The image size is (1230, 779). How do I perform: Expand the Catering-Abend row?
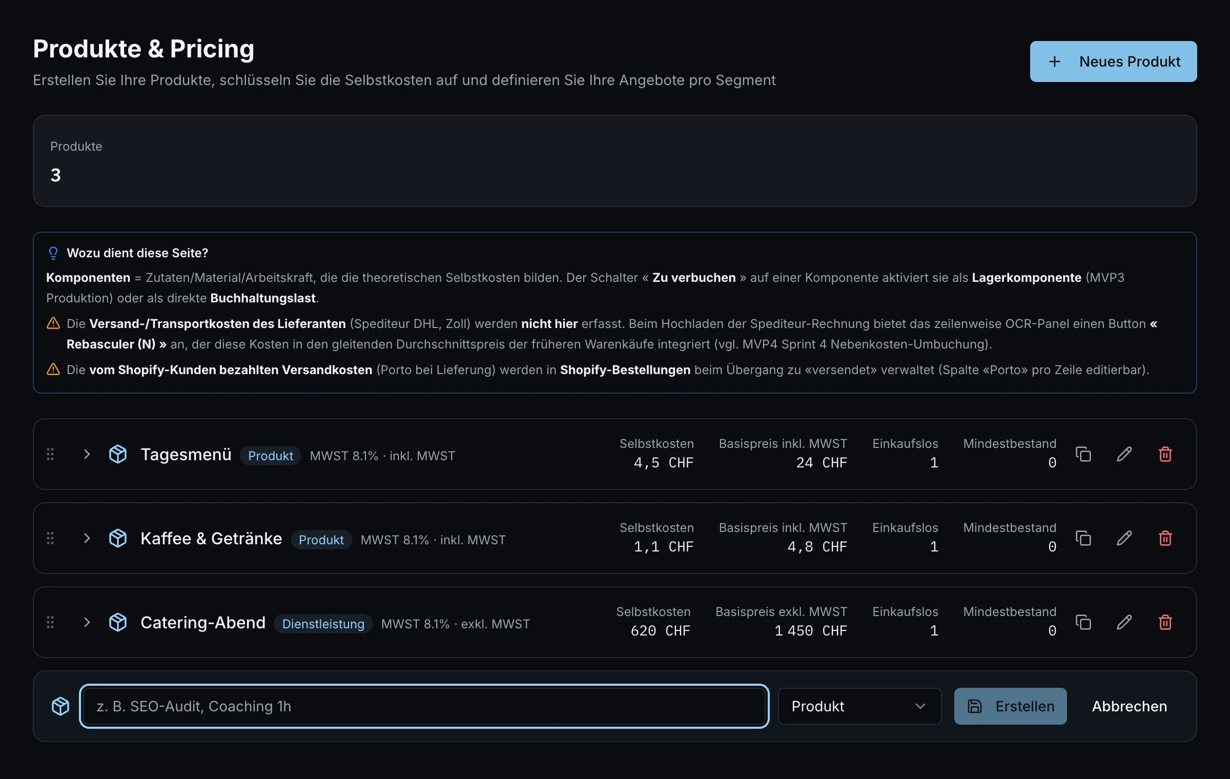[87, 622]
